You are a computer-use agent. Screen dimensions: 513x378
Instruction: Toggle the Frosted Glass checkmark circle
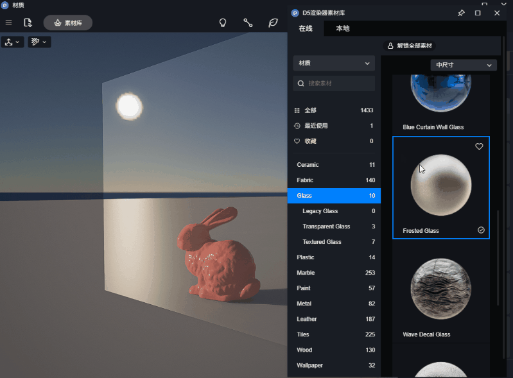point(481,230)
